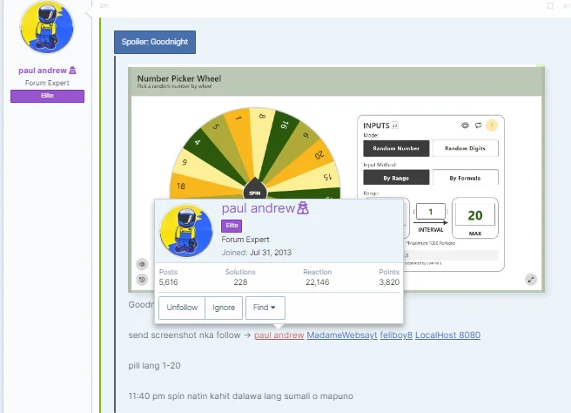The width and height of the screenshot is (571, 413).
Task: Open the post author's sidebar avatar
Action: pos(47,27)
